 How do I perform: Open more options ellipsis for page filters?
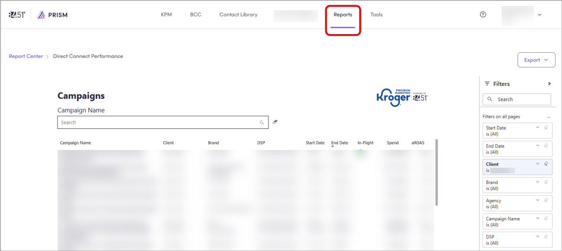tap(549, 117)
